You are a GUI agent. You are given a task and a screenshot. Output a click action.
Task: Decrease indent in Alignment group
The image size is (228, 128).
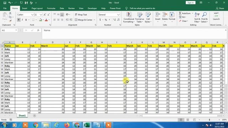[x=67, y=20]
